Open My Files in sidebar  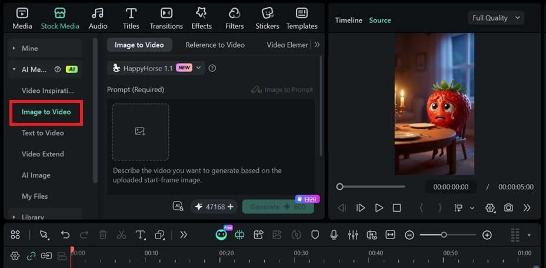pyautogui.click(x=35, y=196)
